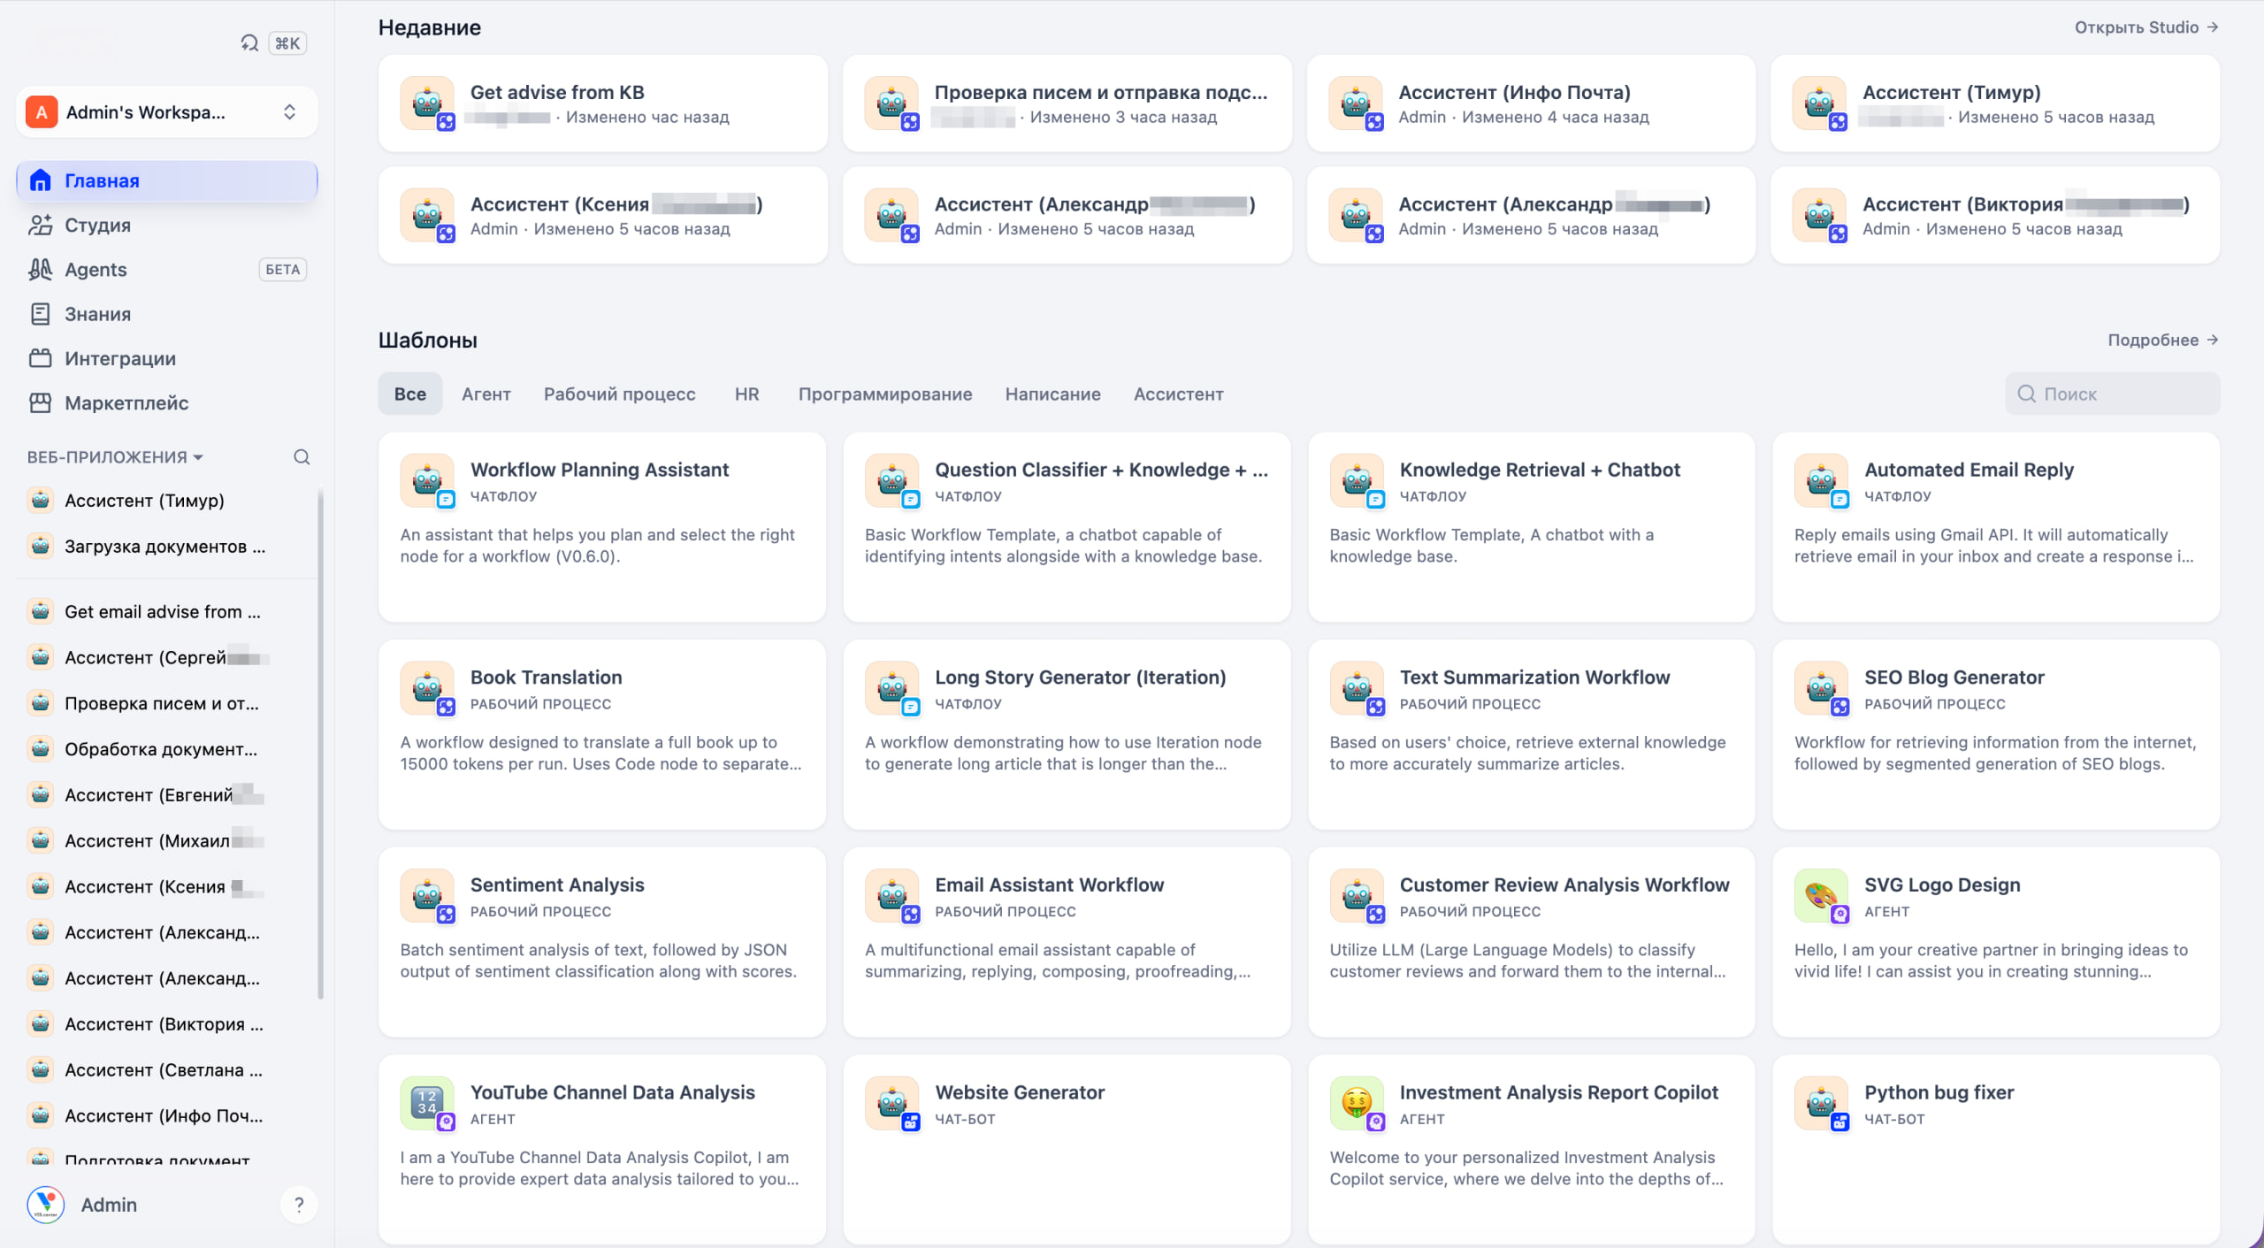Switch to the HR templates tab

(x=747, y=394)
